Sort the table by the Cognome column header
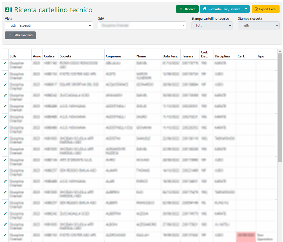The image size is (283, 242). [113, 56]
